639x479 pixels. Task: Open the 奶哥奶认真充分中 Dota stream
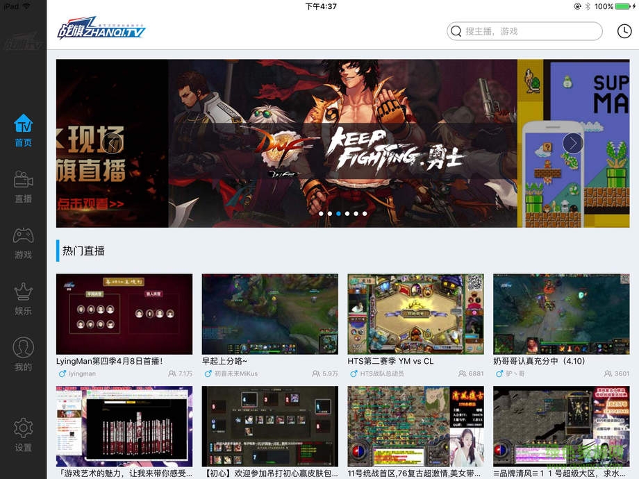click(561, 314)
